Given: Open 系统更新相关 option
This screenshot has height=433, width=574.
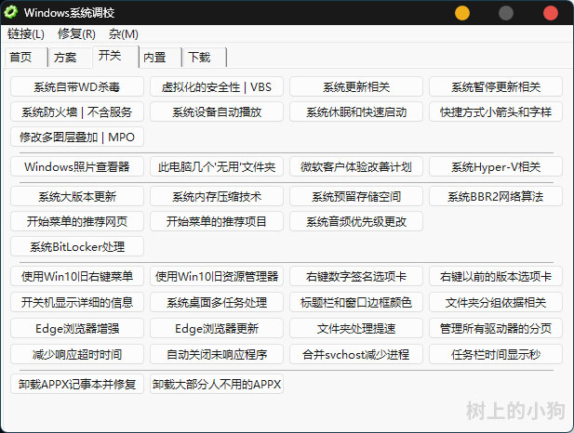Looking at the screenshot, I should (x=356, y=86).
